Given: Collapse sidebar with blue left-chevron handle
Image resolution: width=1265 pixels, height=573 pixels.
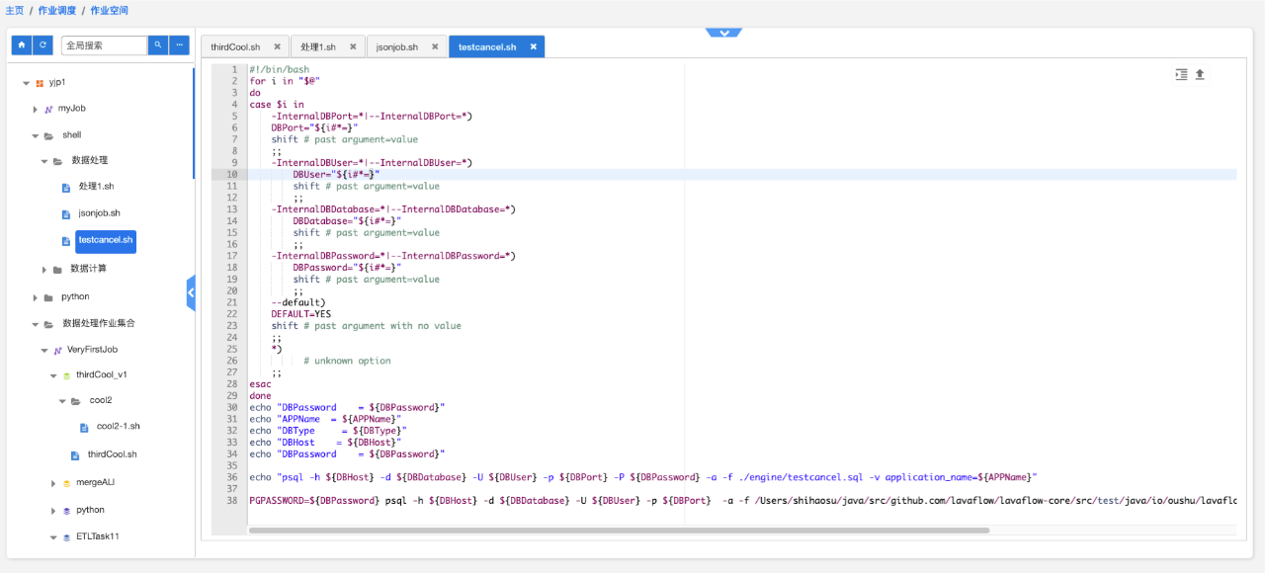Looking at the screenshot, I should (x=191, y=292).
